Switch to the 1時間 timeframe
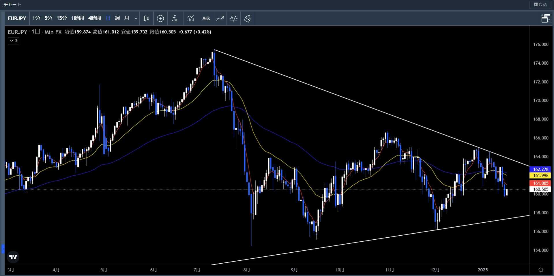554x276 pixels. click(x=77, y=18)
